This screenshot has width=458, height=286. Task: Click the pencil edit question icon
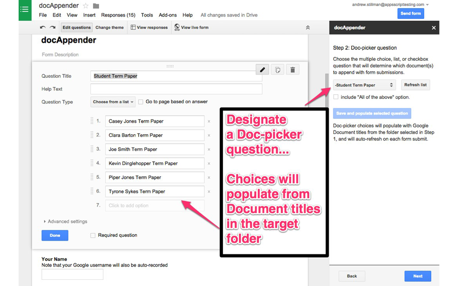pyautogui.click(x=262, y=70)
